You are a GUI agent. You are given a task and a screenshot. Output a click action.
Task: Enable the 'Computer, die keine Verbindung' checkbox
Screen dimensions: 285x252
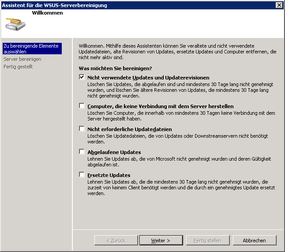pyautogui.click(x=82, y=106)
